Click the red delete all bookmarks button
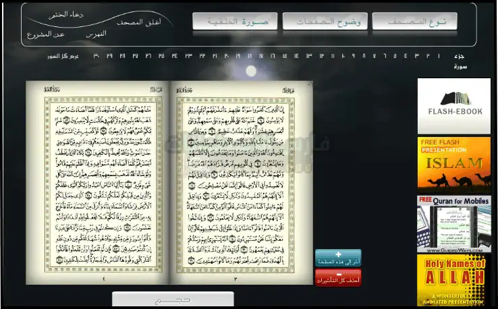Image resolution: width=498 pixels, height=309 pixels. (x=338, y=277)
